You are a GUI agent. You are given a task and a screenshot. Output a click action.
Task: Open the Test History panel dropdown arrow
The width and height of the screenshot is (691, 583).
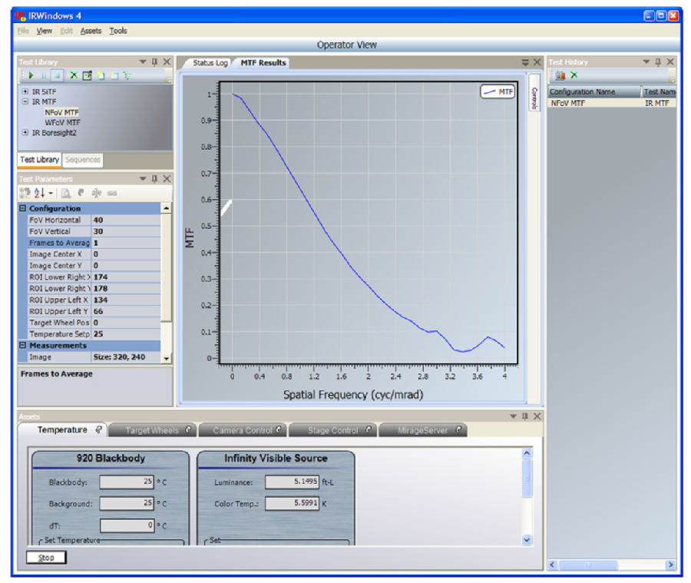[x=646, y=61]
